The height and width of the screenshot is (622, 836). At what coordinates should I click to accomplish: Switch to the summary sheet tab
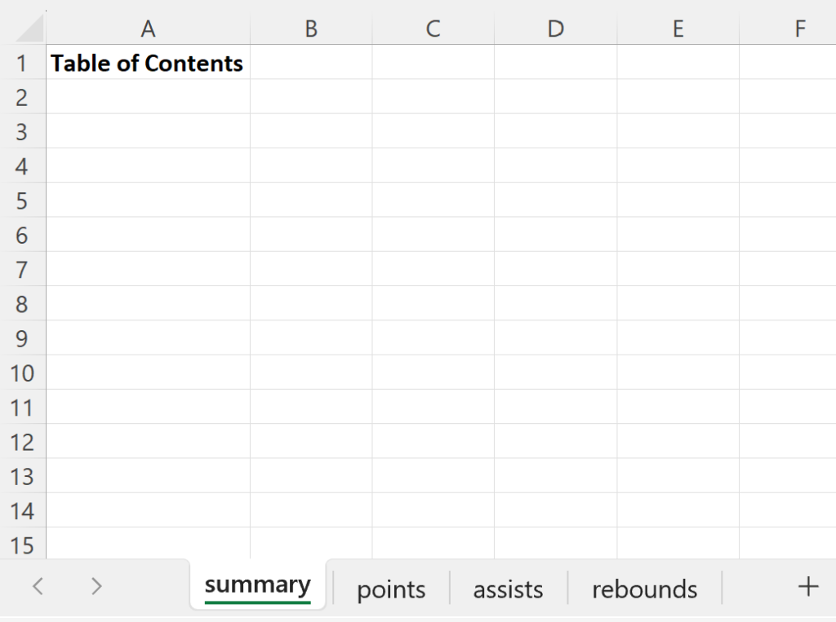click(257, 586)
